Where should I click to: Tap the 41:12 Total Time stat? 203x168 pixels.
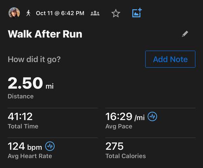(20, 116)
